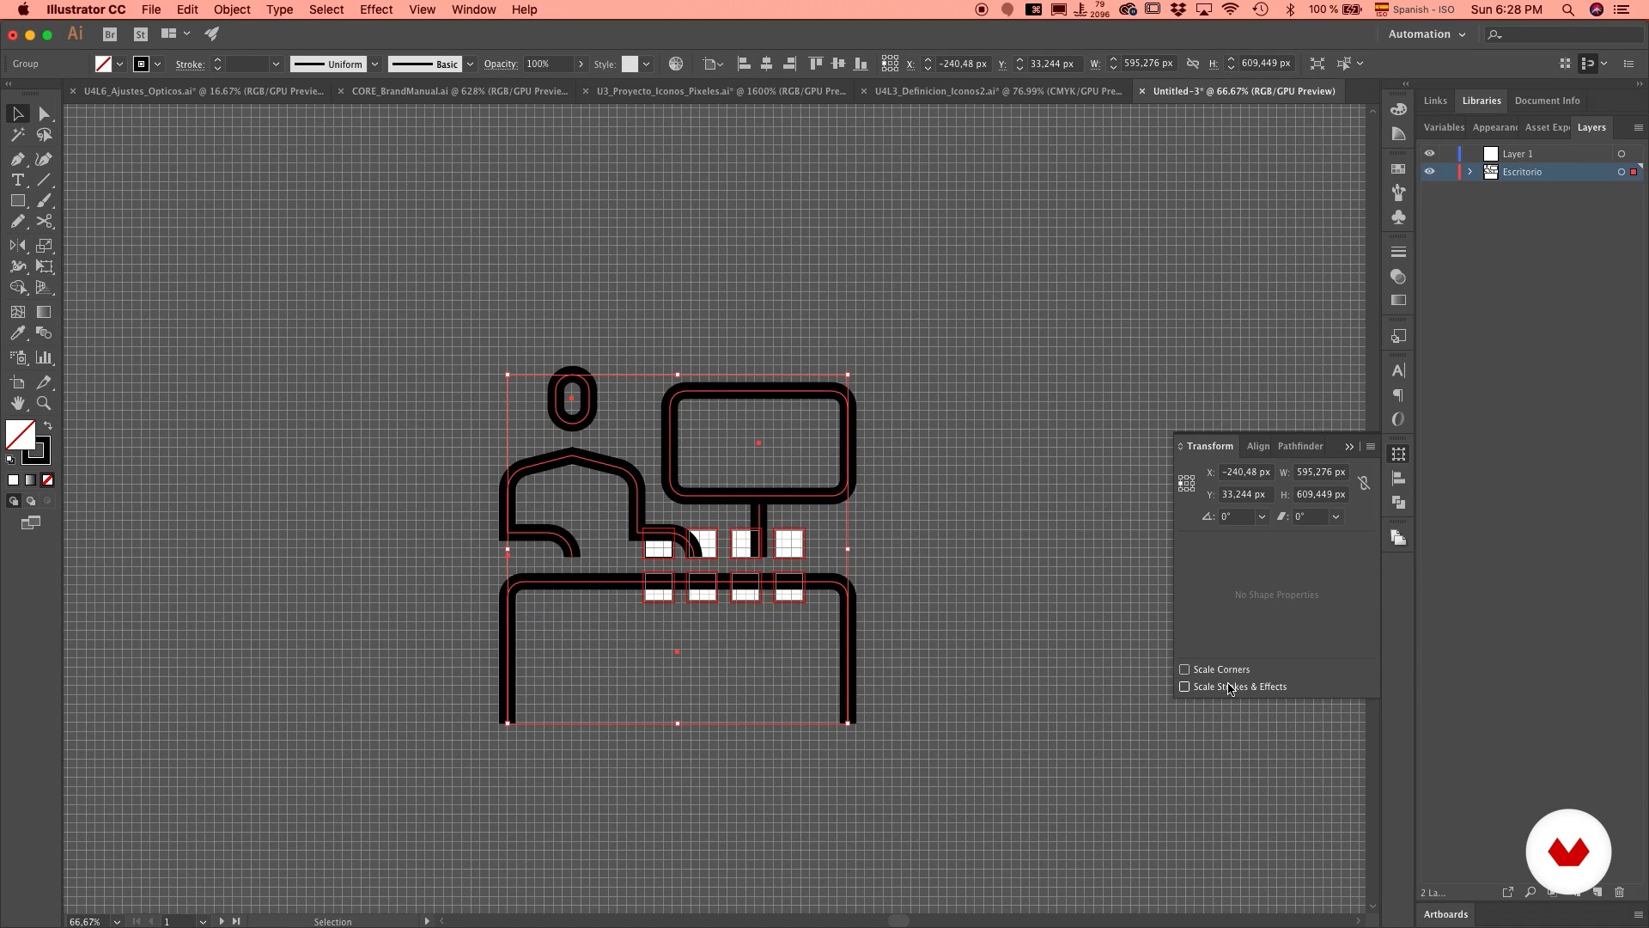Open the Effect menu
This screenshot has width=1649, height=928.
[x=376, y=9]
